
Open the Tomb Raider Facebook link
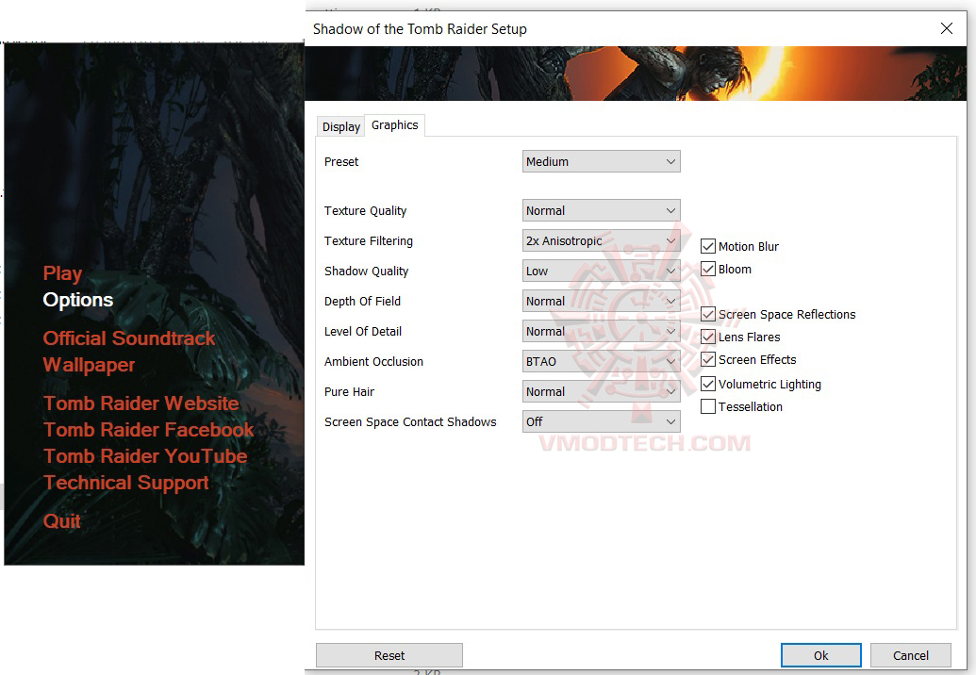coord(148,430)
